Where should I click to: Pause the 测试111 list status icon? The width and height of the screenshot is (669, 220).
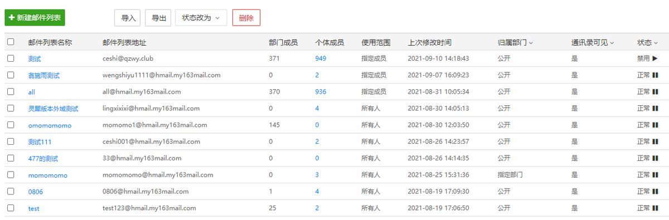coord(655,142)
